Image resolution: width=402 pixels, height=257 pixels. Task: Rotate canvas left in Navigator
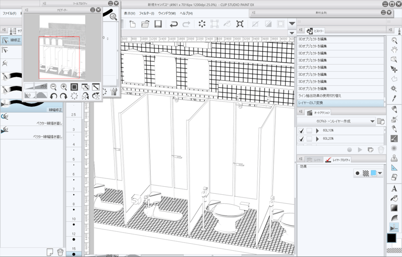[54, 96]
